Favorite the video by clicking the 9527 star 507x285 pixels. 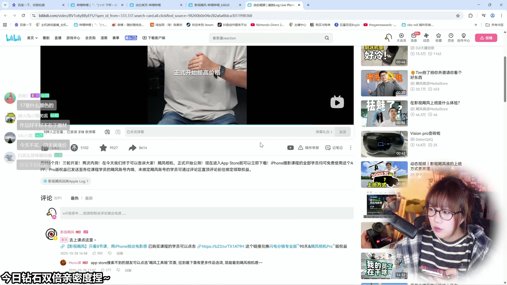tap(103, 148)
